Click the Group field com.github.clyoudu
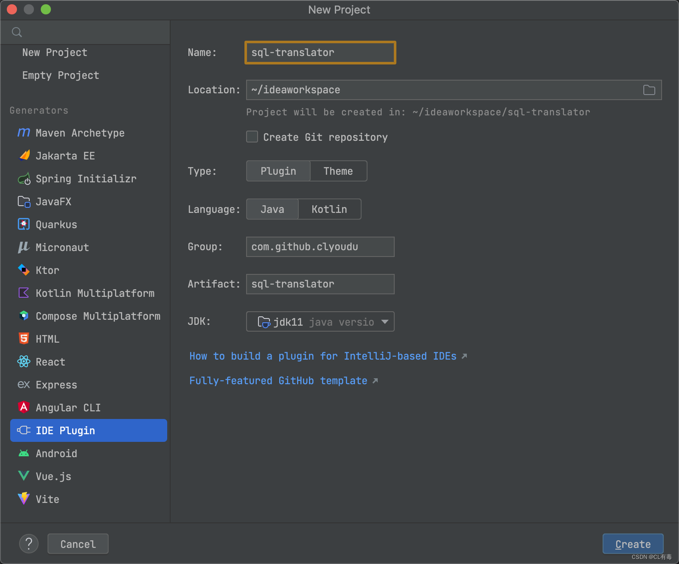This screenshot has width=679, height=564. pyautogui.click(x=320, y=247)
